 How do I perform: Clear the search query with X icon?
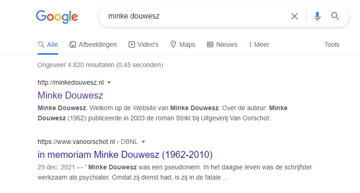click(295, 16)
